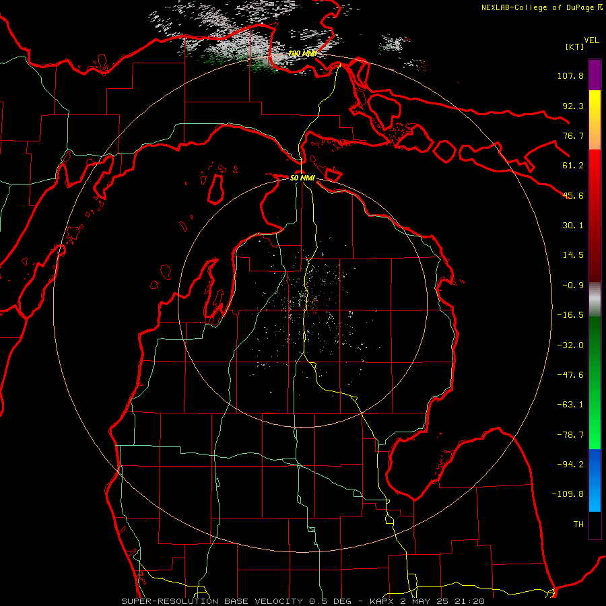606x606 pixels.
Task: Pick the red segment of the color bar
Action: click(x=595, y=215)
